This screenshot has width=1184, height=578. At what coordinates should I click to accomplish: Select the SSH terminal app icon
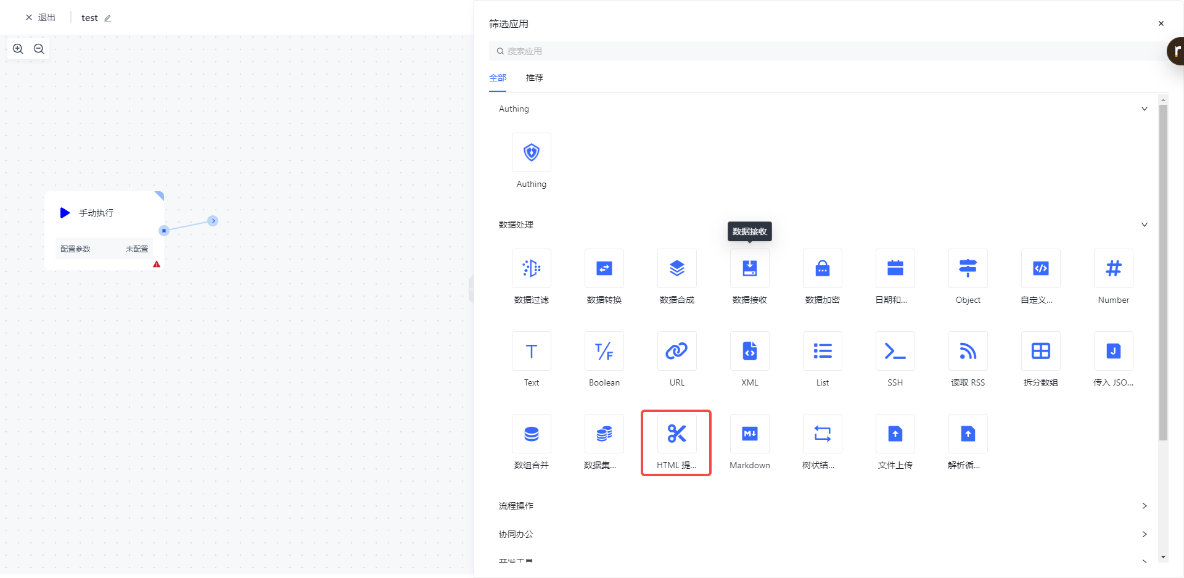pyautogui.click(x=895, y=352)
